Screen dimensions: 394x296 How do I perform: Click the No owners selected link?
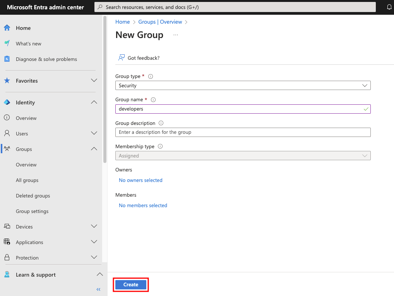[140, 180]
